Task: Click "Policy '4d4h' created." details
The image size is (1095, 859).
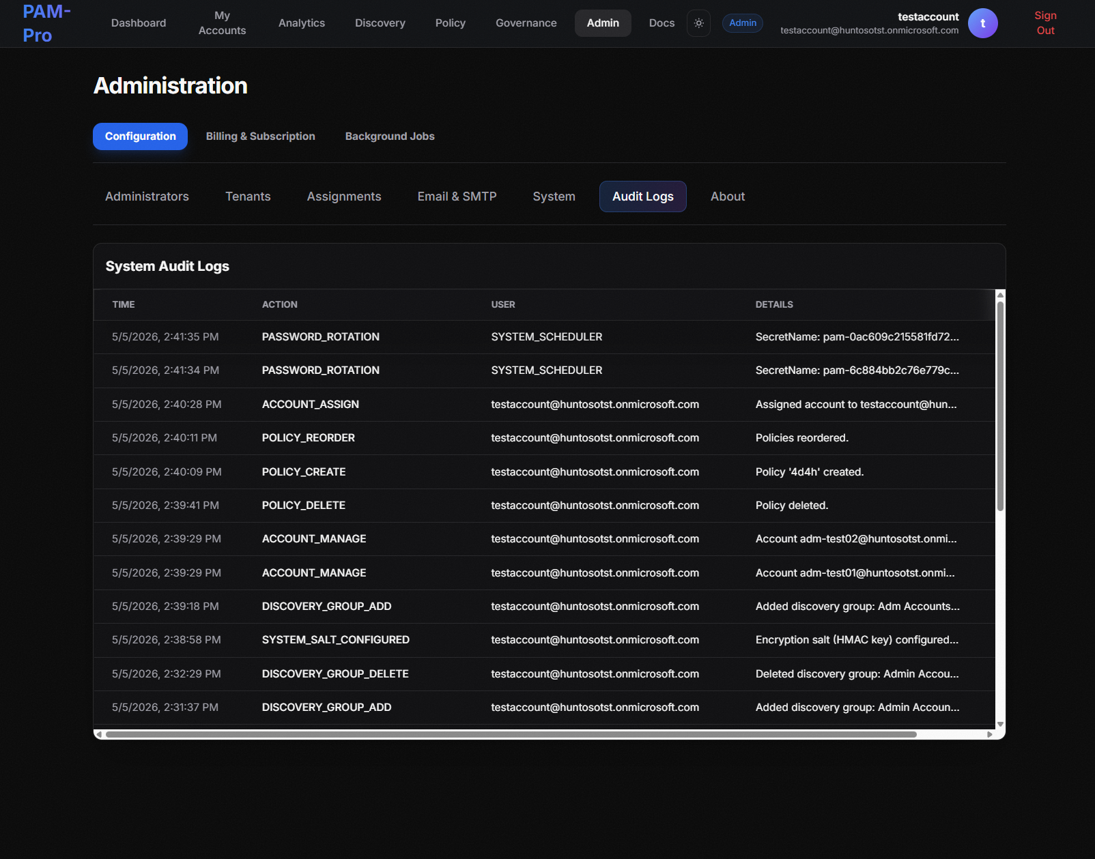Action: [x=810, y=472]
